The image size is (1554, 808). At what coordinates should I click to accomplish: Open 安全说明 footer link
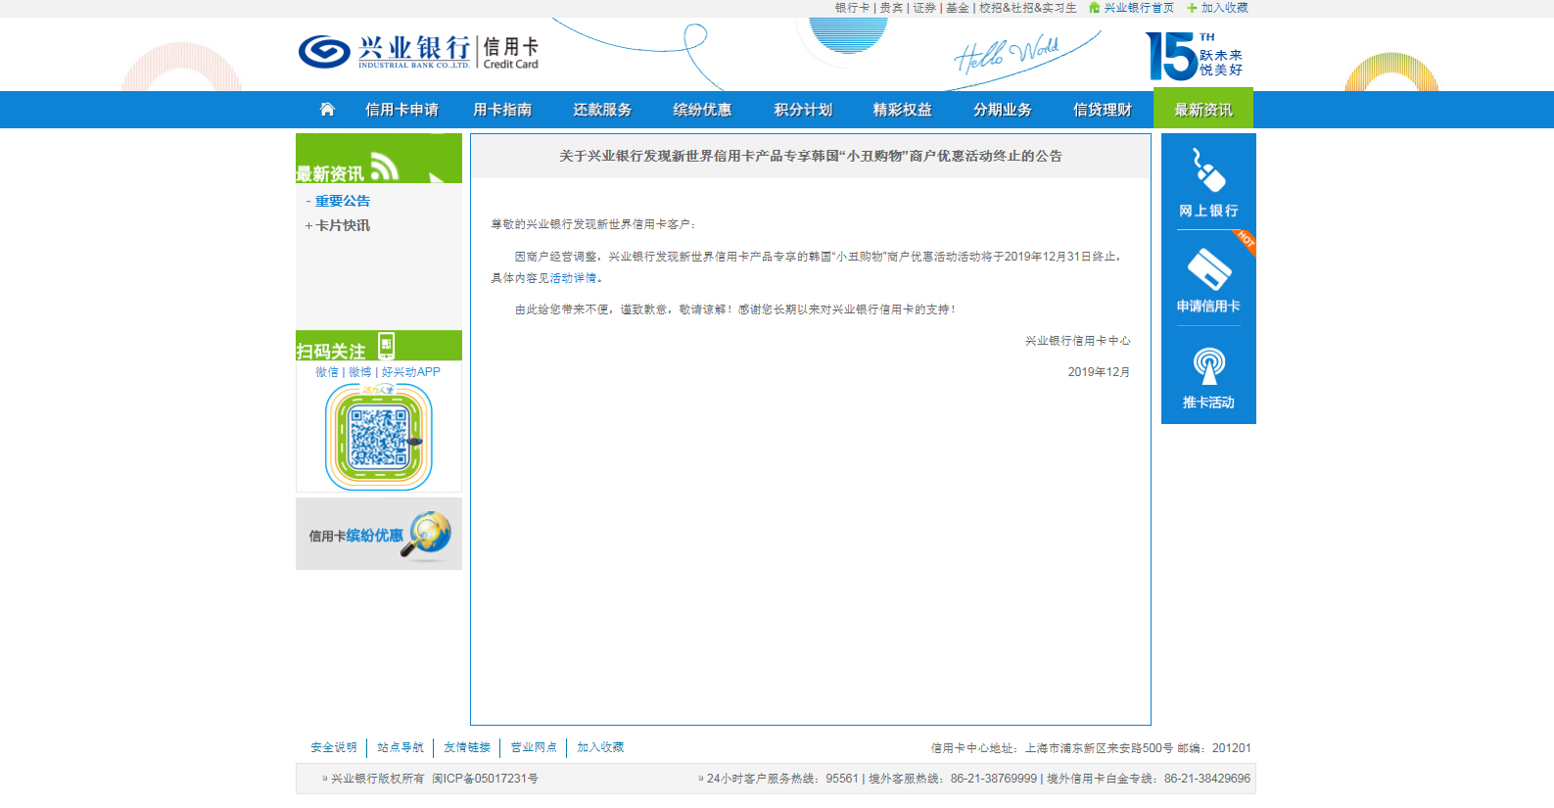tap(334, 747)
